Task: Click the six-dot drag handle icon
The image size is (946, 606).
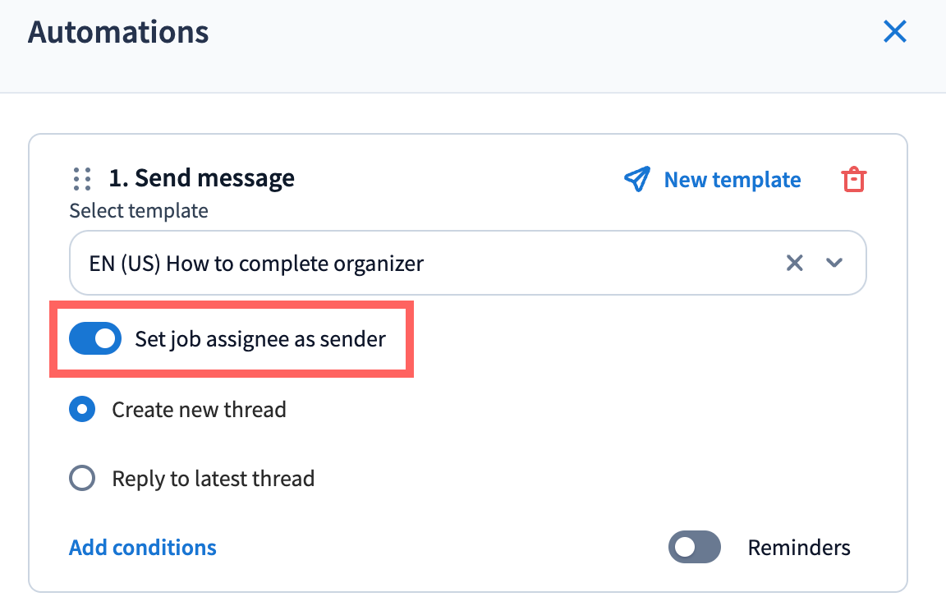Action: [x=81, y=179]
